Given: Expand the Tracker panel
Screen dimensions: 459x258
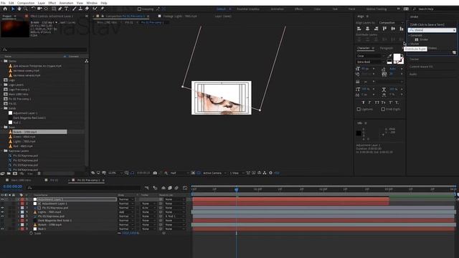Looking at the screenshot, I should pyautogui.click(x=414, y=59).
